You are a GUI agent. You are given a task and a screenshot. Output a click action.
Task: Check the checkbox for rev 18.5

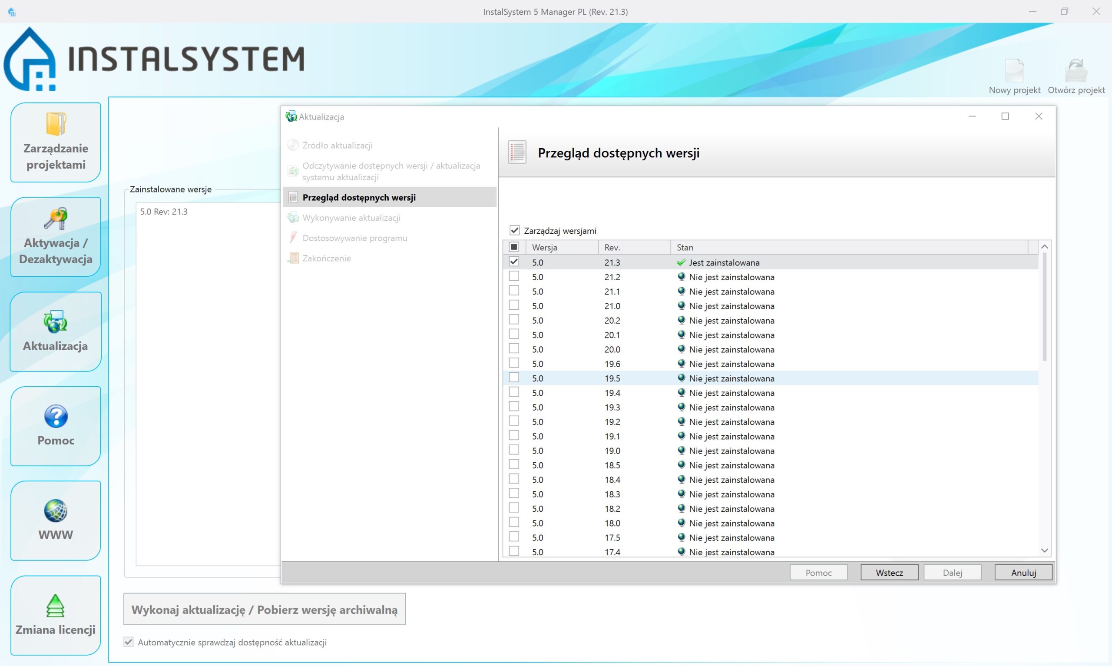(x=514, y=464)
